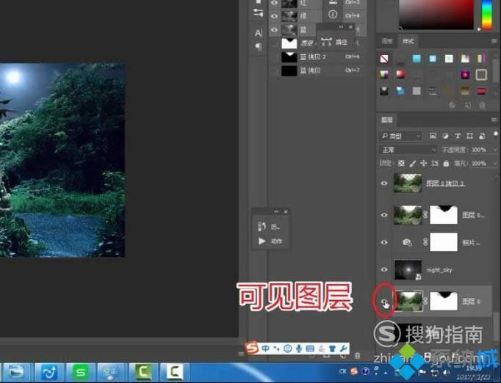Click the Sogou input smiley emoji icon
The height and width of the screenshot is (383, 501).
pos(287,349)
